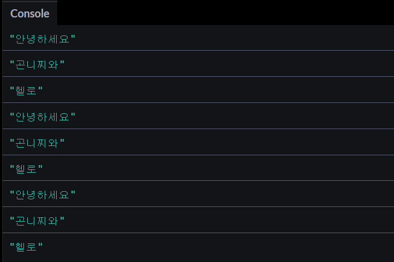Screen dimensions: 394x262
Task: Select the third "안녕하세요" log entry
Action: [43, 195]
